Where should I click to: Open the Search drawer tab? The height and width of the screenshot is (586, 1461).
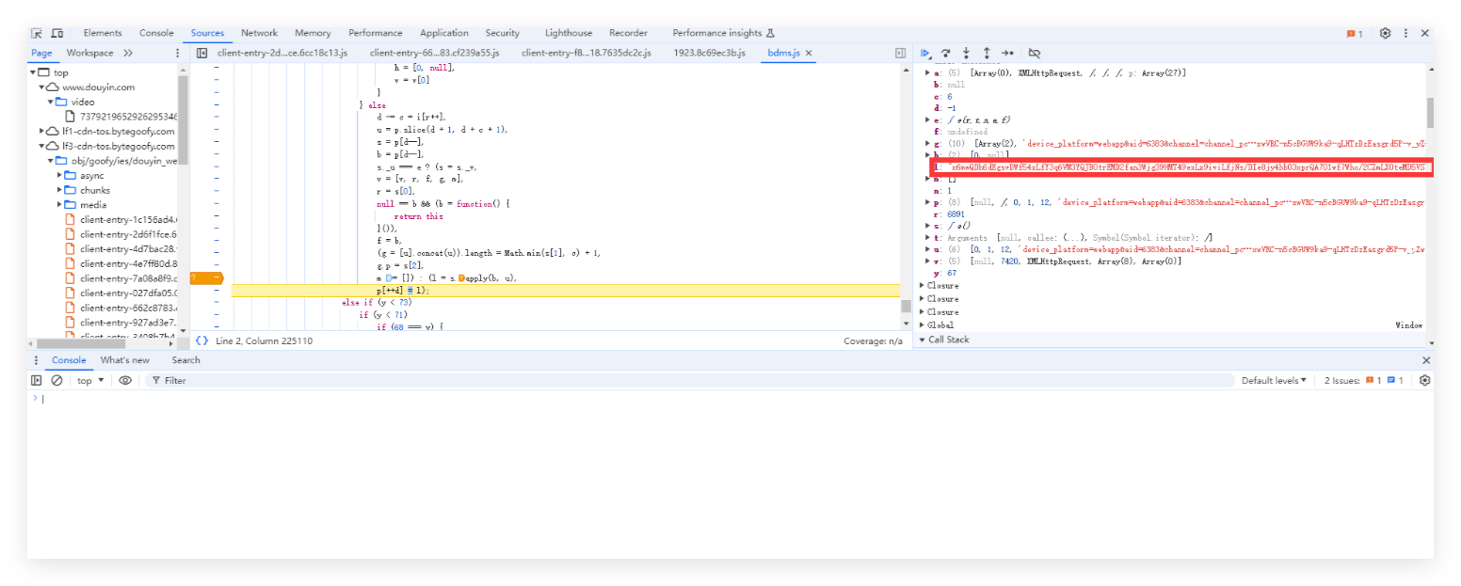click(185, 360)
